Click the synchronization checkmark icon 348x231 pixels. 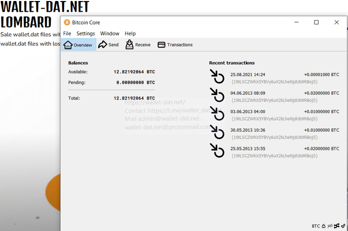[343, 226]
